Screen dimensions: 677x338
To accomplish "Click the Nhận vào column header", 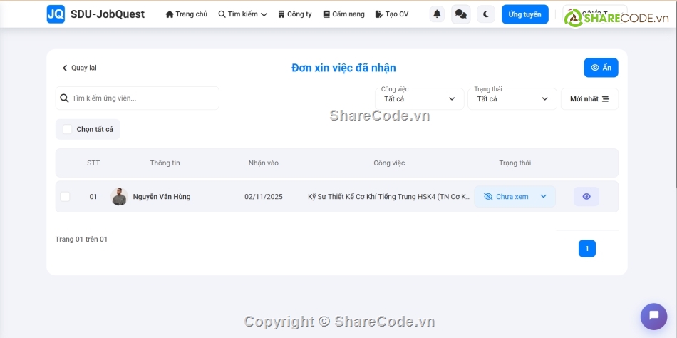I will coord(264,163).
